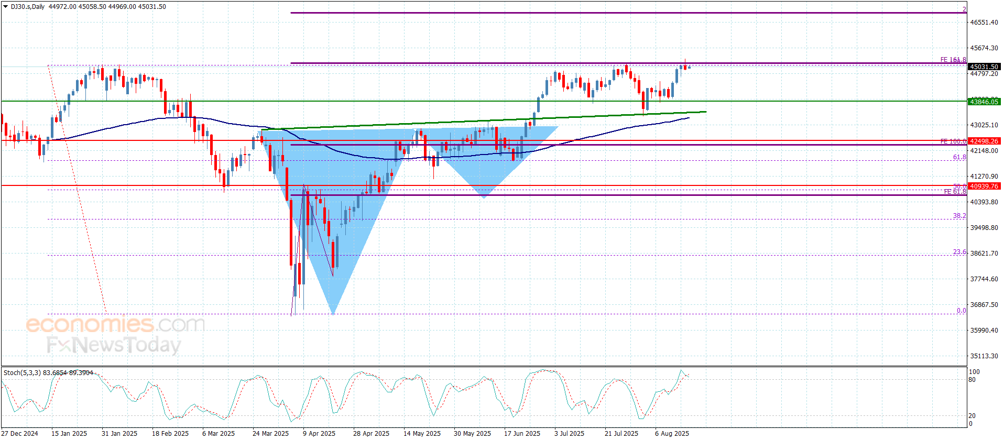Click the 17 Jun 2025 date marker
Viewport: 1004px width, 440px height.
click(x=522, y=433)
